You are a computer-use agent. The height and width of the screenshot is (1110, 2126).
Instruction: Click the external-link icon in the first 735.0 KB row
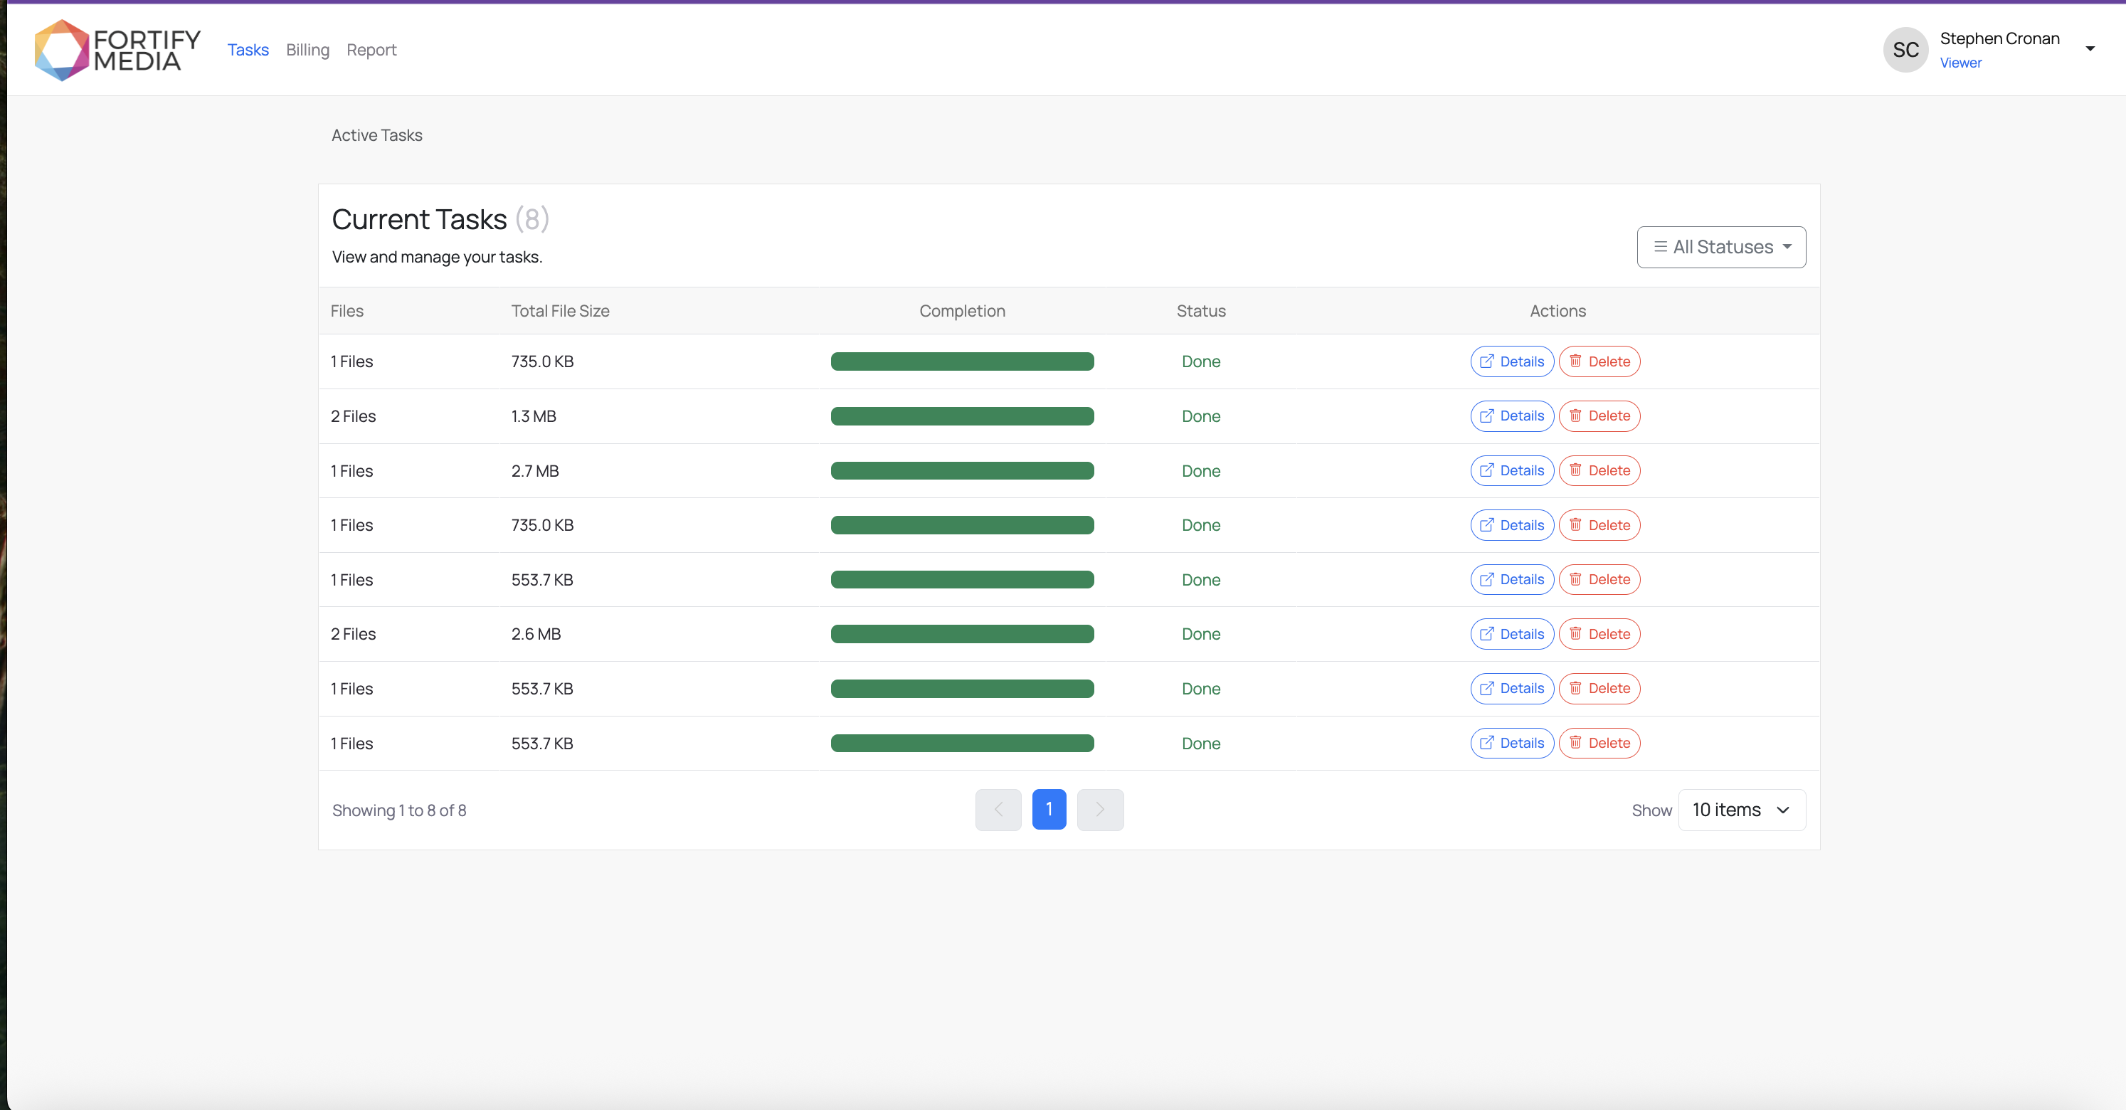tap(1486, 361)
